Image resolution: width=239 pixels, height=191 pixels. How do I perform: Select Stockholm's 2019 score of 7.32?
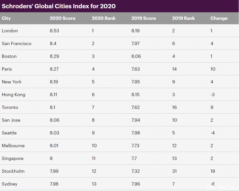point(136,171)
